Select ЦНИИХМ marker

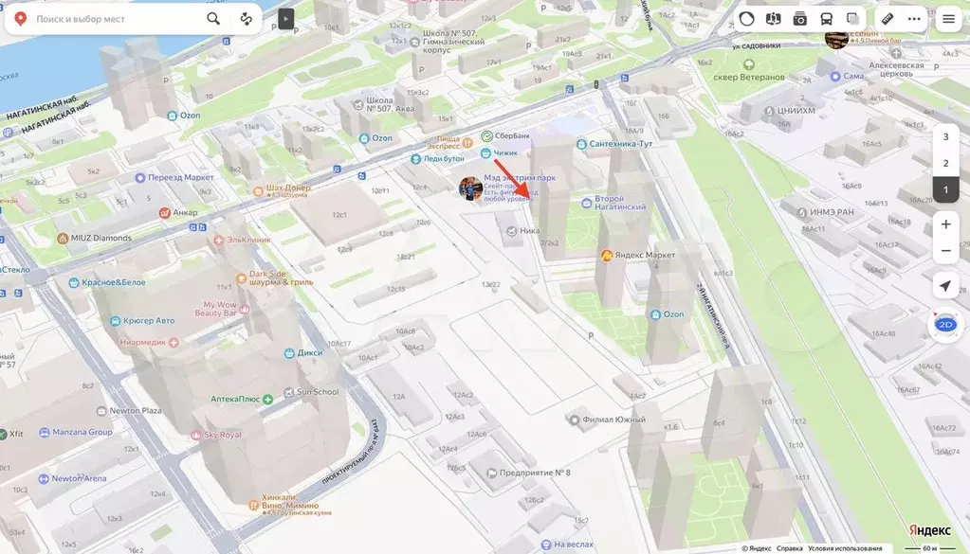[x=769, y=111]
